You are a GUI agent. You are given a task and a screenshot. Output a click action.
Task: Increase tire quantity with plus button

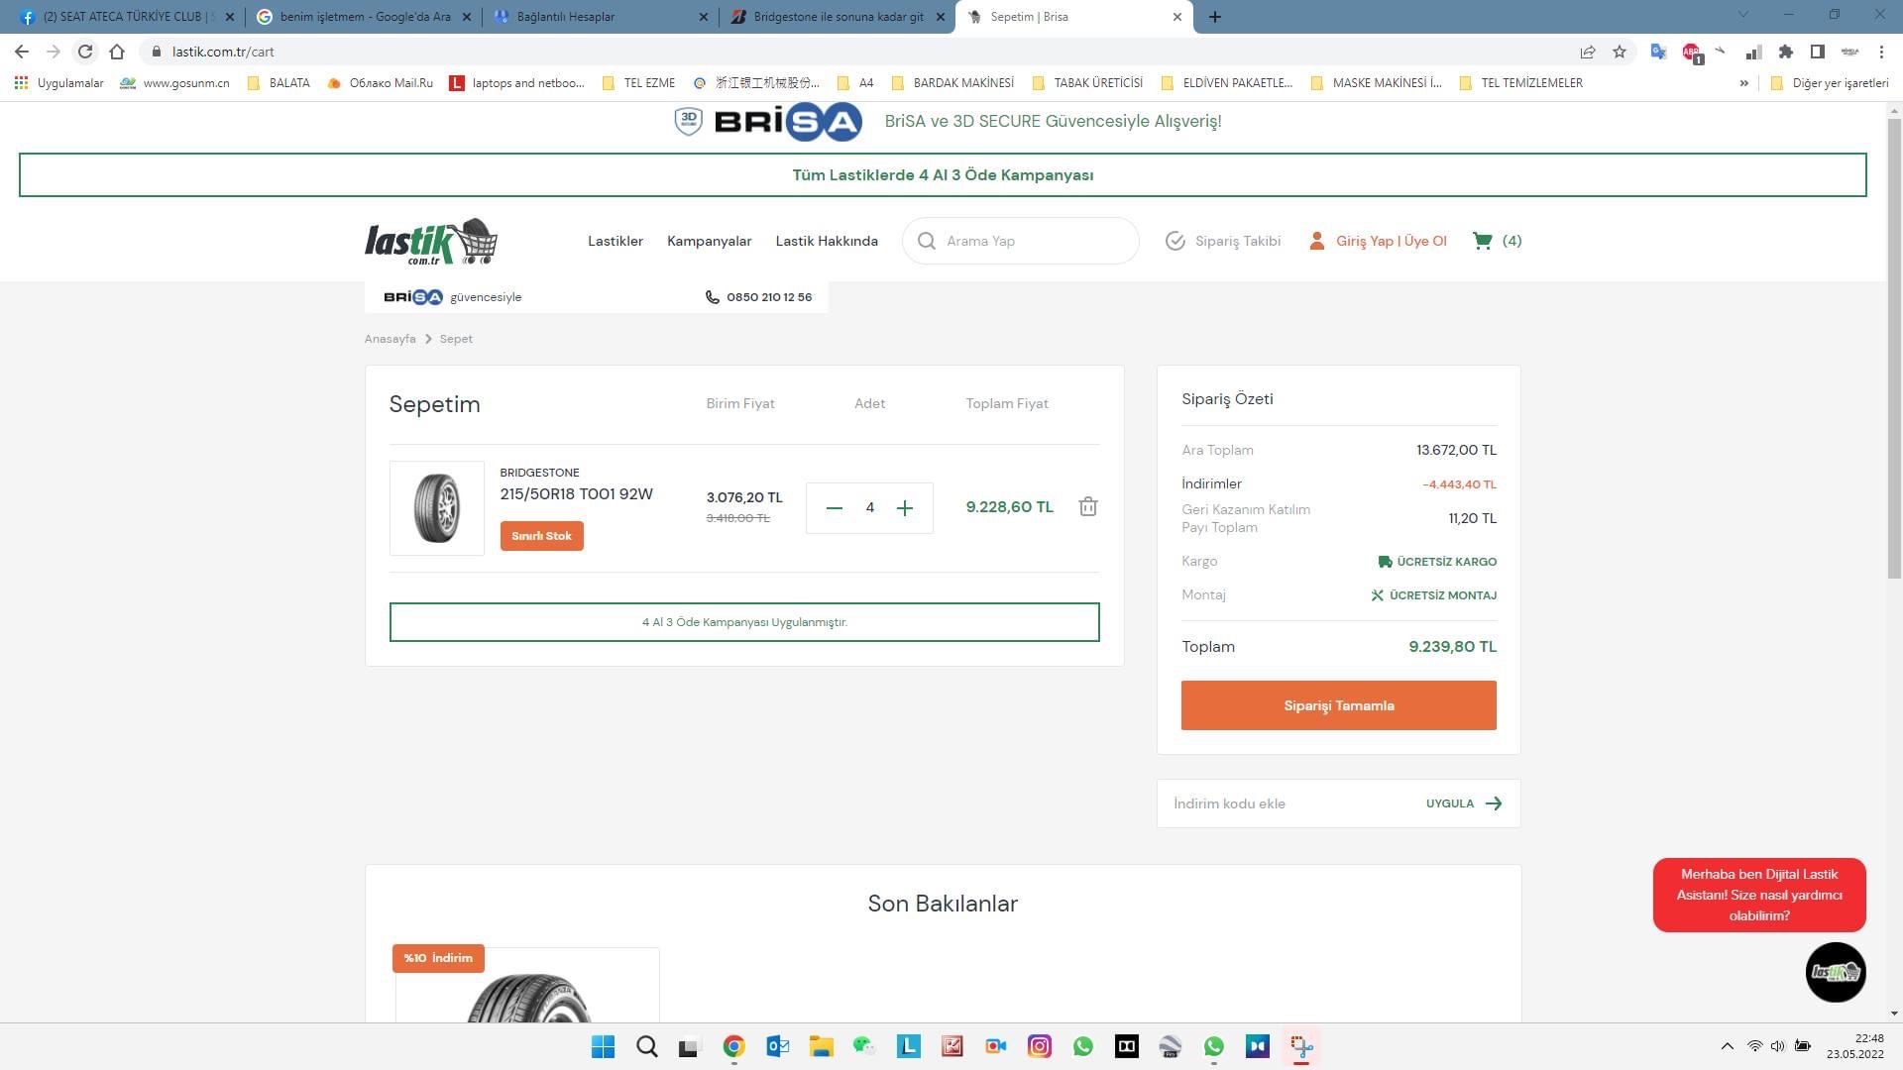904,508
